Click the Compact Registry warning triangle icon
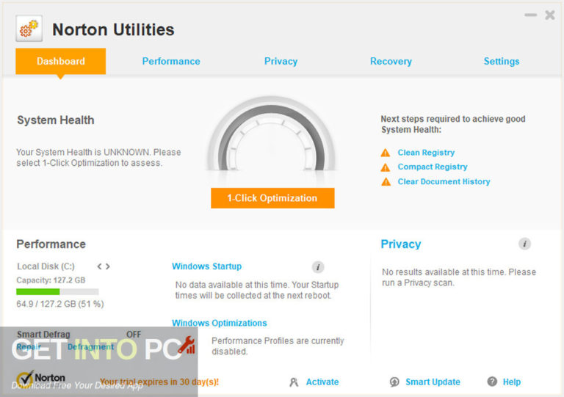 coord(386,167)
